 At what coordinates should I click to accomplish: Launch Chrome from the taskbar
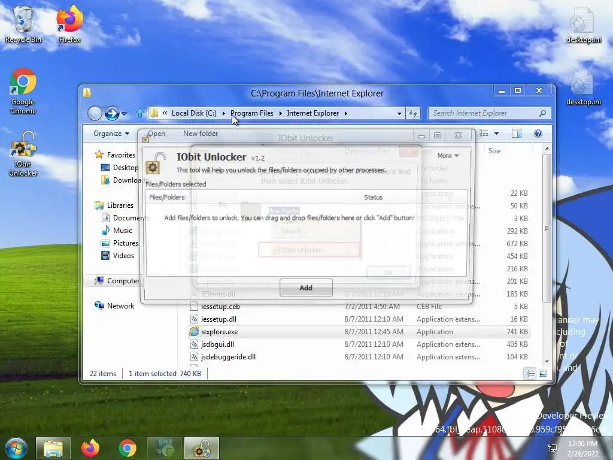tap(128, 448)
